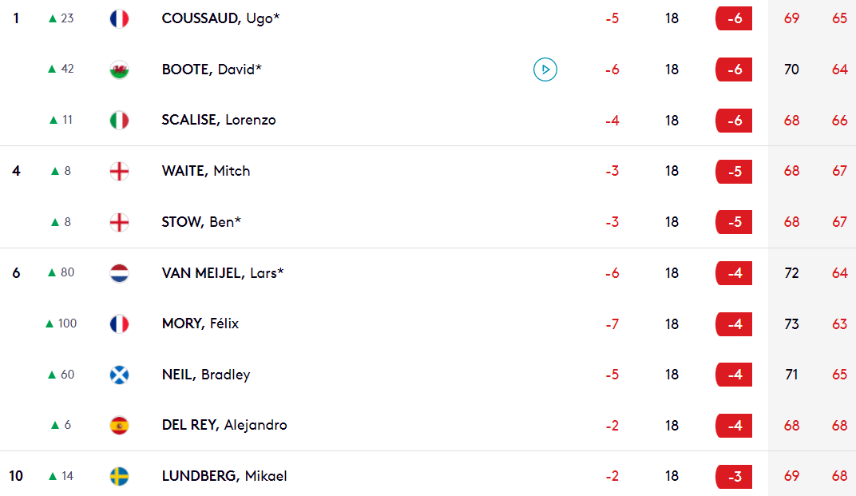Click the French flag beside Coussaud

(119, 18)
